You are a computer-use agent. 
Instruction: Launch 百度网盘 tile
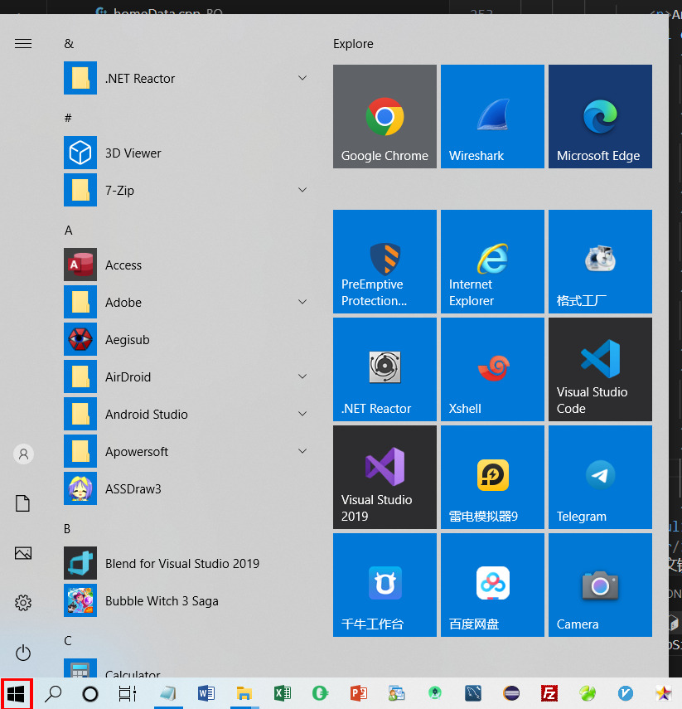(x=492, y=585)
